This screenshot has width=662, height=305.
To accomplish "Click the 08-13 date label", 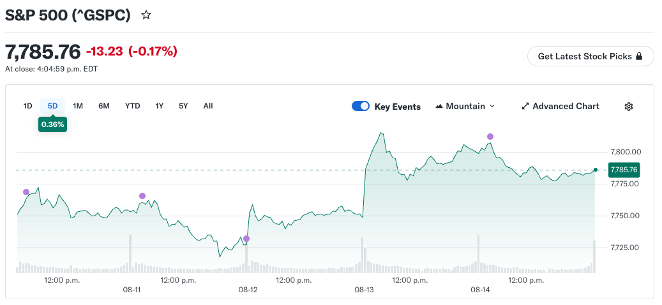I will point(364,290).
